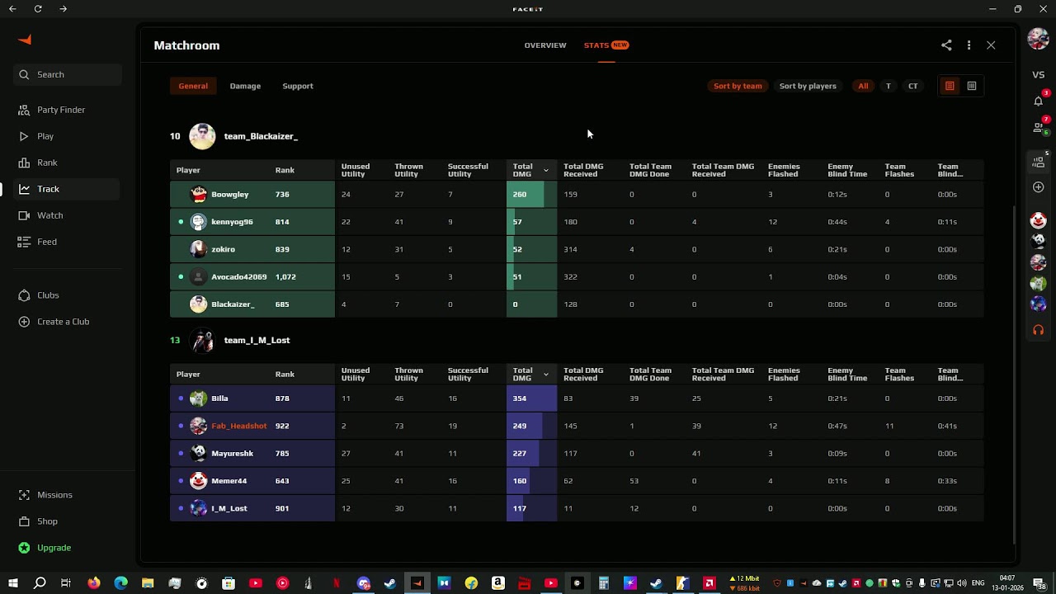The height and width of the screenshot is (594, 1056).
Task: Open Fab_Headshot player profile
Action: coord(238,426)
